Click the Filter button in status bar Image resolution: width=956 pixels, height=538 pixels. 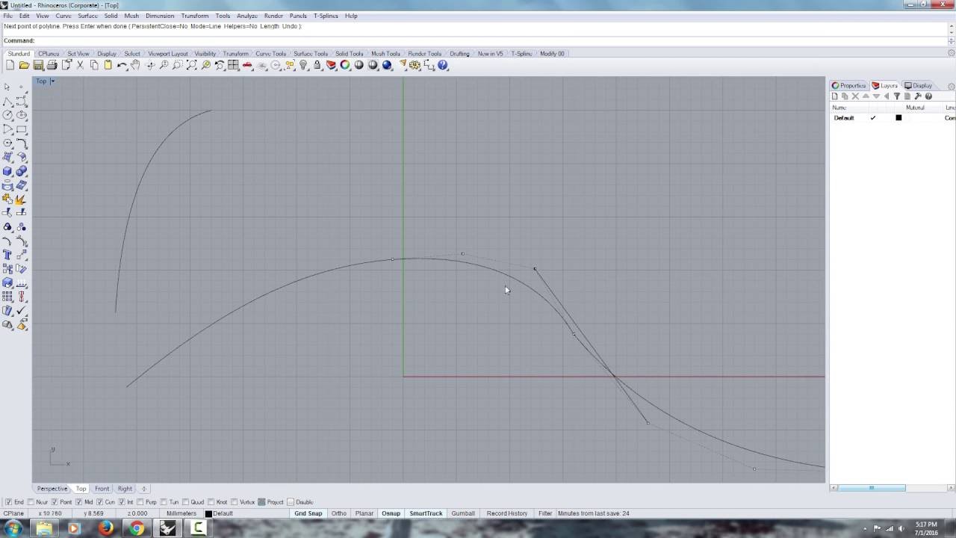tap(545, 513)
